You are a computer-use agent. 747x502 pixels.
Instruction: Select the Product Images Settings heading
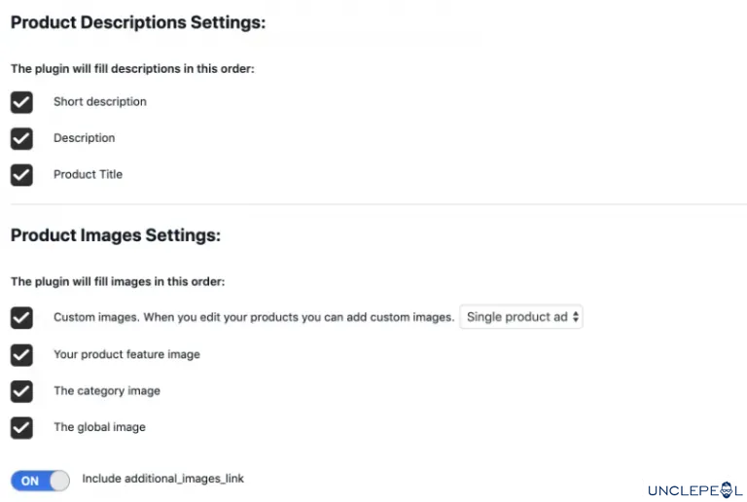116,234
